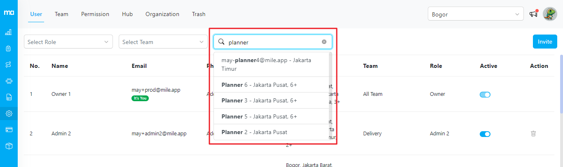Delete Admin 2 with the trash icon
563x167 pixels.
coord(533,134)
